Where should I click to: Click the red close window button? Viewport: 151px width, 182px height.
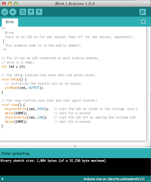4,4
